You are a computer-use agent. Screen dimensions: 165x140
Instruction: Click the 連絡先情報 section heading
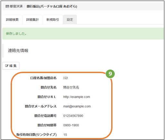pyautogui.click(x=18, y=51)
